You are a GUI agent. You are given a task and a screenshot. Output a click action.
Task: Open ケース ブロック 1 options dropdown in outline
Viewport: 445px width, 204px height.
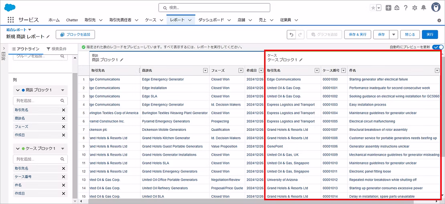tap(63, 148)
